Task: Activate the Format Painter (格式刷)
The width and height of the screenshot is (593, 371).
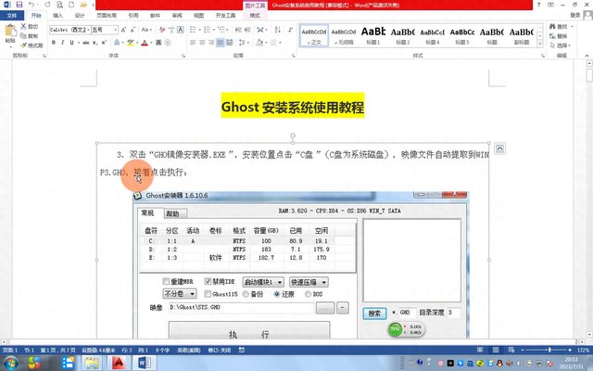Action: click(x=32, y=45)
